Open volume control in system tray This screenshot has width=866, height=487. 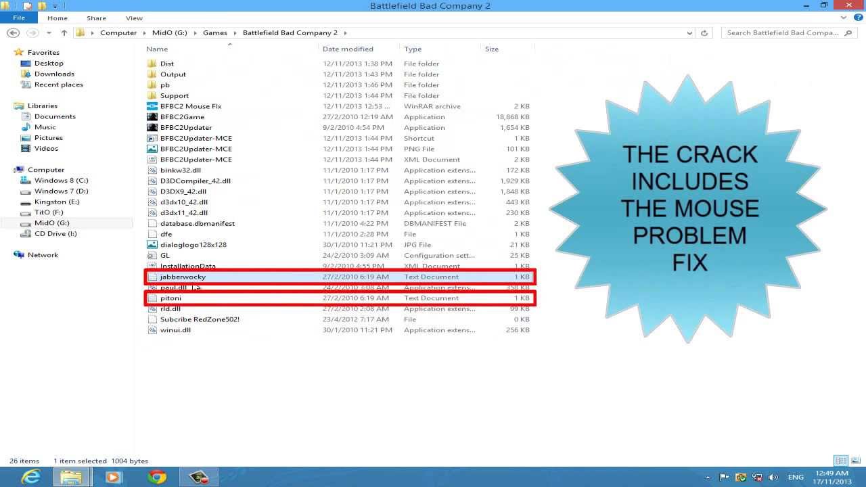pos(773,478)
